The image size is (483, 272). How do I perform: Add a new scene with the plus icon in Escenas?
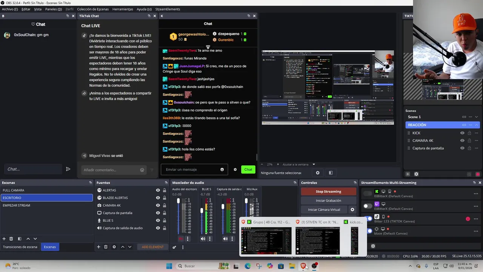4,239
